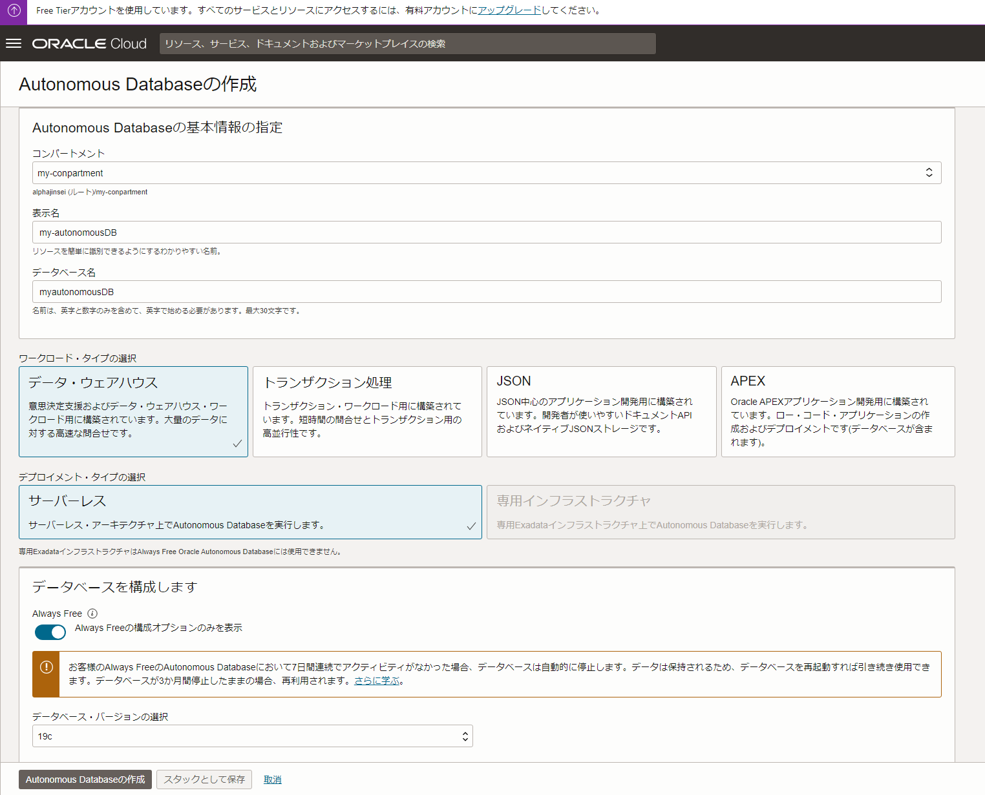Click the Autonomous Databaseの基本情報の指定 heading

[x=158, y=128]
